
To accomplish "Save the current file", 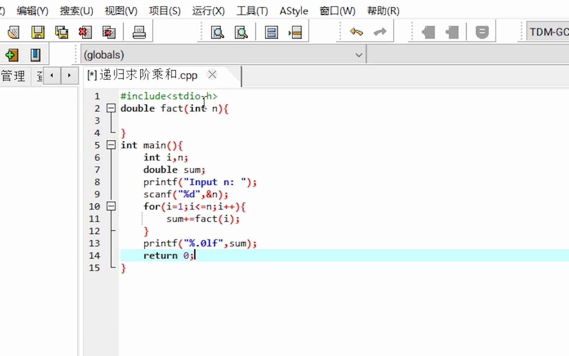I will pos(38,32).
